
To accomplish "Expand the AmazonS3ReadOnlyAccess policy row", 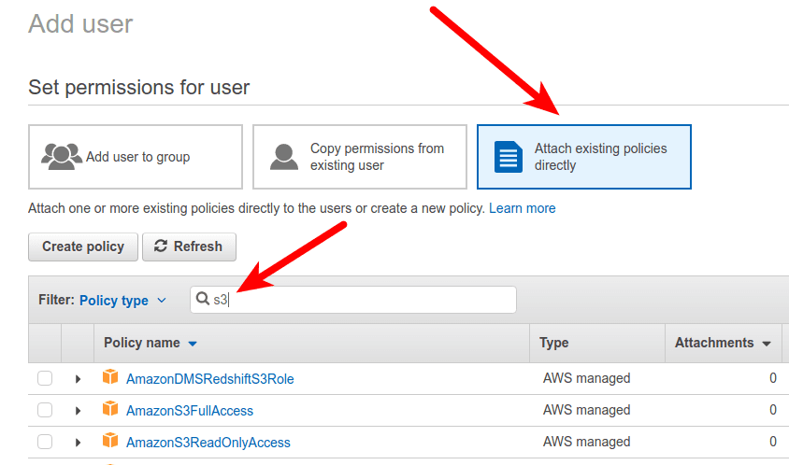I will click(x=78, y=443).
